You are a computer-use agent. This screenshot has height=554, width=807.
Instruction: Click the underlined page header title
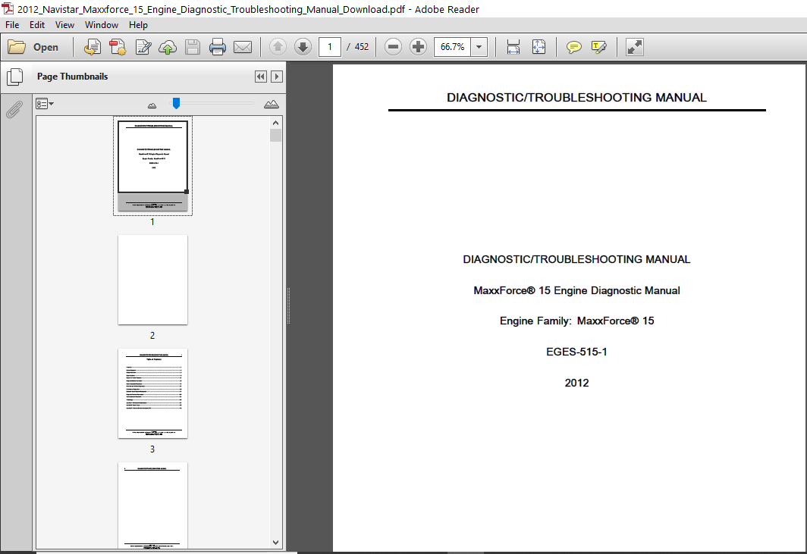coord(576,98)
